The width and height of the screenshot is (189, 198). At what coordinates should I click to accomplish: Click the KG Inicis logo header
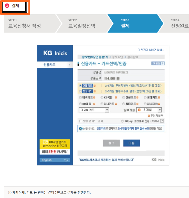55,53
